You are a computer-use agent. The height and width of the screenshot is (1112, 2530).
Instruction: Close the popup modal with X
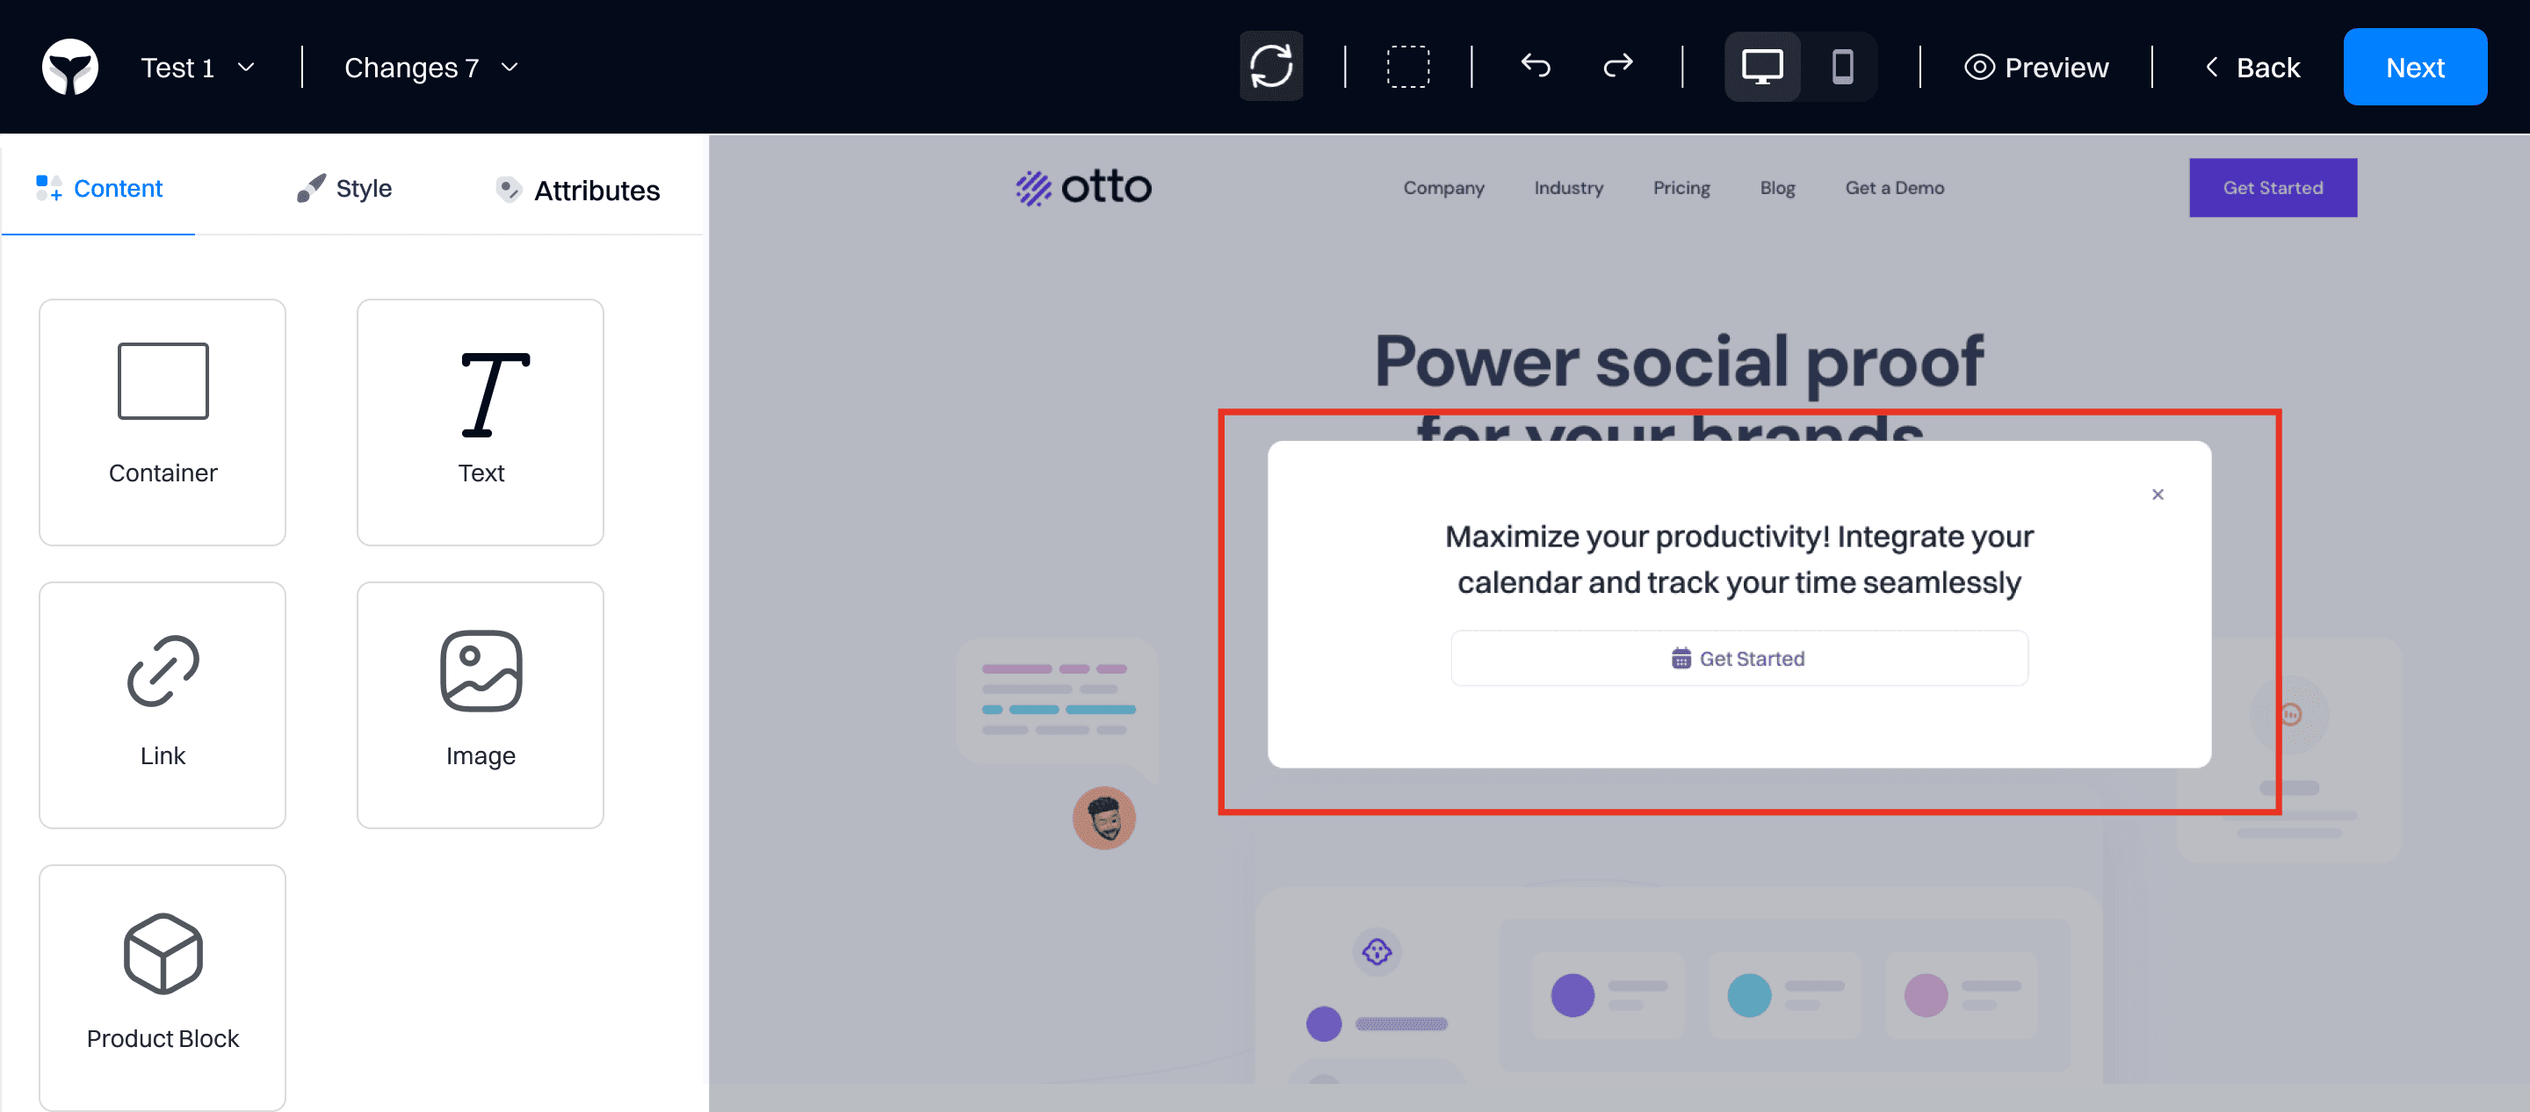point(2157,495)
